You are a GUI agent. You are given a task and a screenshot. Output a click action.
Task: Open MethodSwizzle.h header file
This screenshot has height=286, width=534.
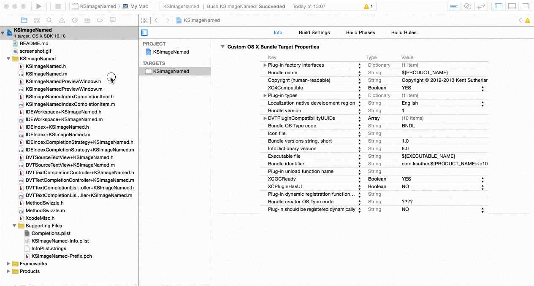pos(45,203)
